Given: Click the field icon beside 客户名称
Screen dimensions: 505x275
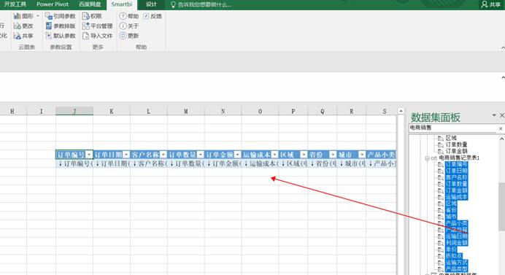Looking at the screenshot, I should point(441,177).
